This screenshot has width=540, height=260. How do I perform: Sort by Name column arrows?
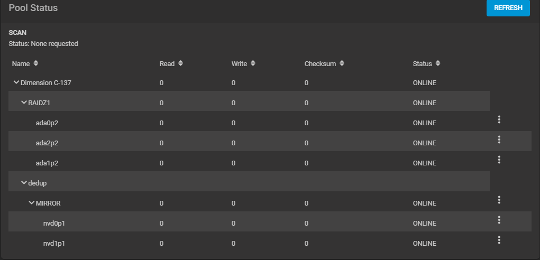(36, 63)
